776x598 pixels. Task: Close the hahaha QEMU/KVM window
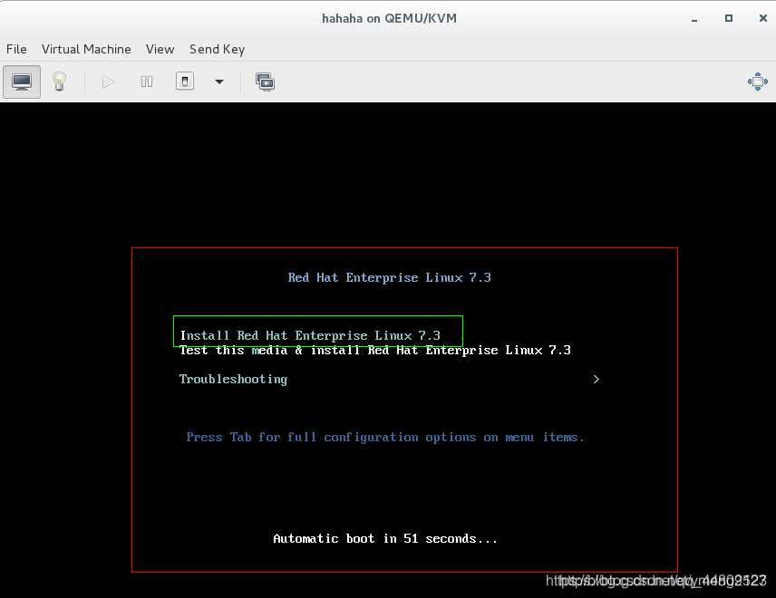762,18
